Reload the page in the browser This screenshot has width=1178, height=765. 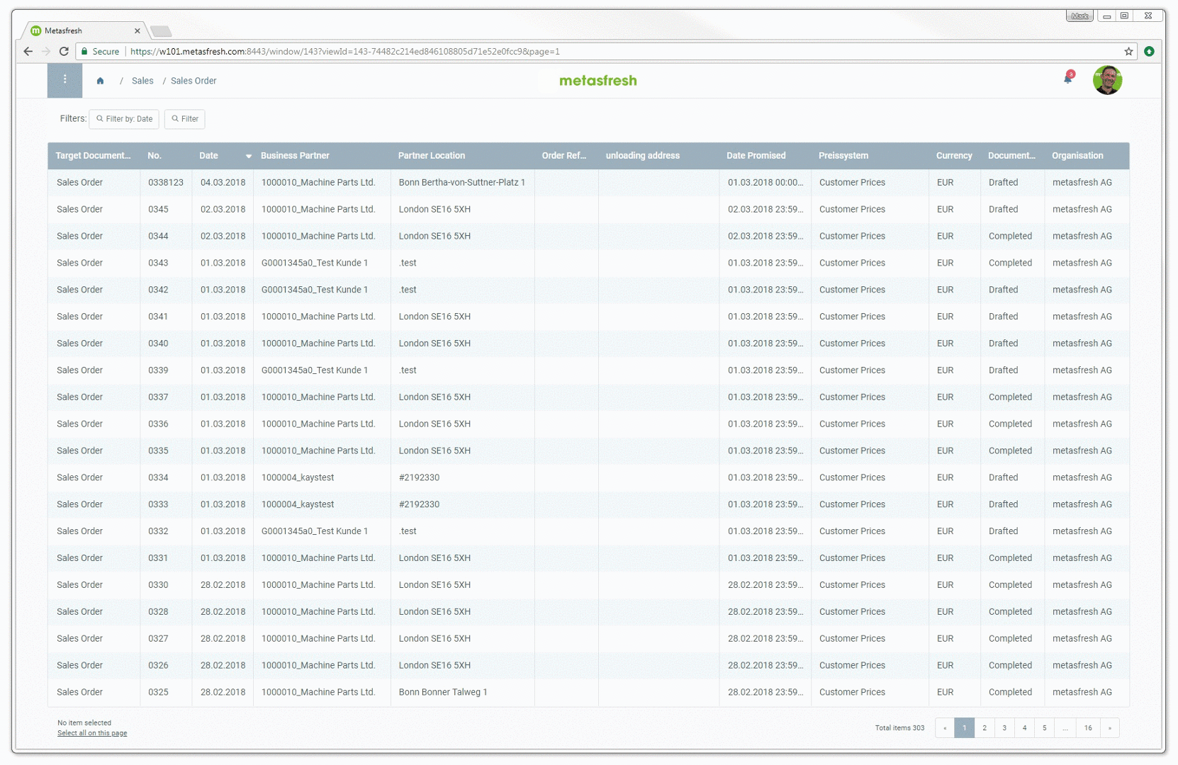(x=64, y=51)
